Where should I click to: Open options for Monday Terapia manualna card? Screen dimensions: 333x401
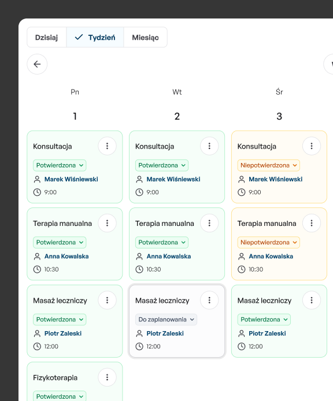[x=108, y=223]
